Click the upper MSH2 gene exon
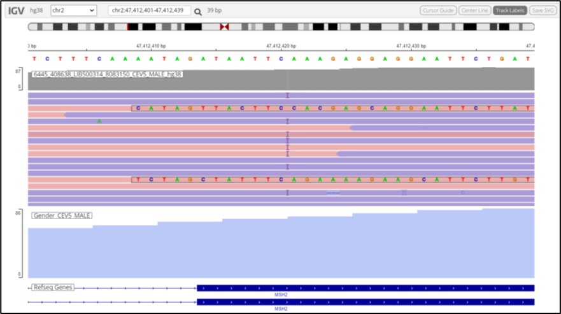 tap(366, 288)
